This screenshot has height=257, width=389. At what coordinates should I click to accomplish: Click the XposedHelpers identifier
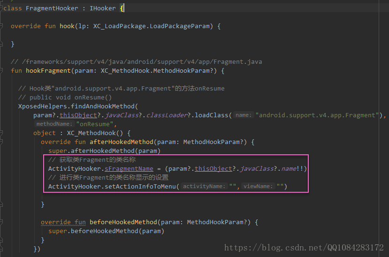pos(43,106)
